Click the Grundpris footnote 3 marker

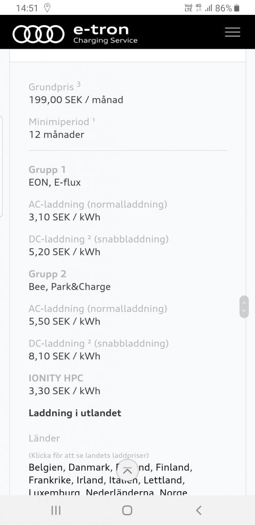(78, 84)
